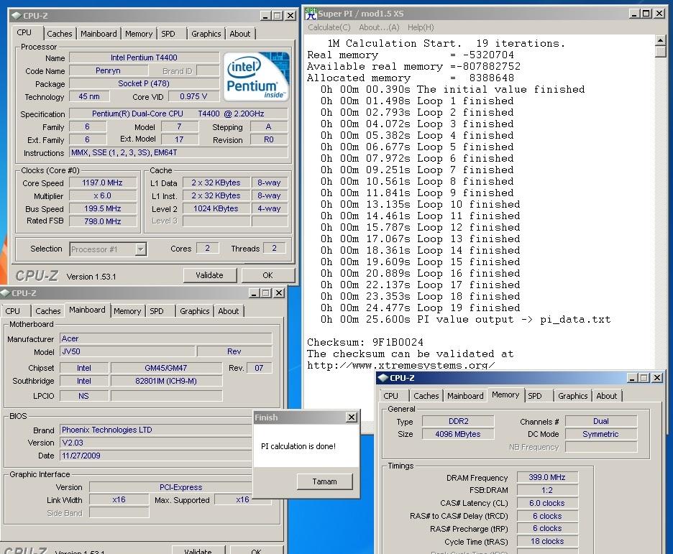This screenshot has width=673, height=554.
Task: Open the Processor #1 selection dropdown
Action: tap(140, 249)
